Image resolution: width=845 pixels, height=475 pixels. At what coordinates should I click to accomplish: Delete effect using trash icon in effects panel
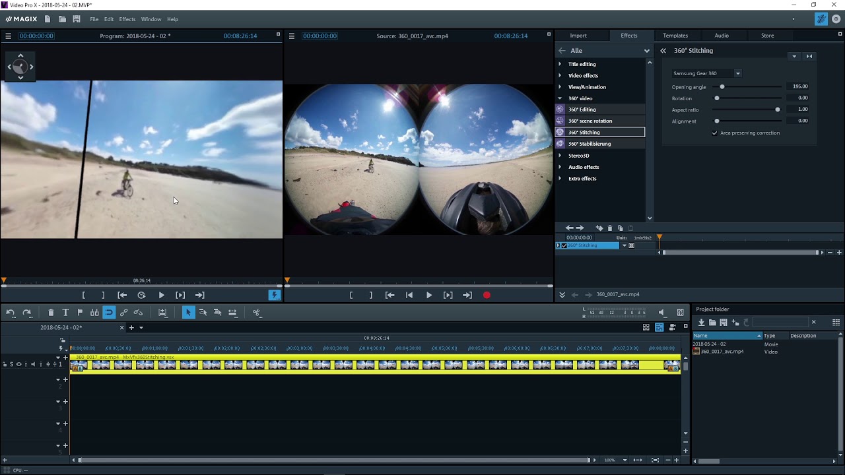tap(610, 228)
